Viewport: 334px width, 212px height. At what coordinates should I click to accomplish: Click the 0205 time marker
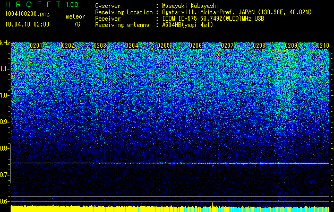(164, 46)
